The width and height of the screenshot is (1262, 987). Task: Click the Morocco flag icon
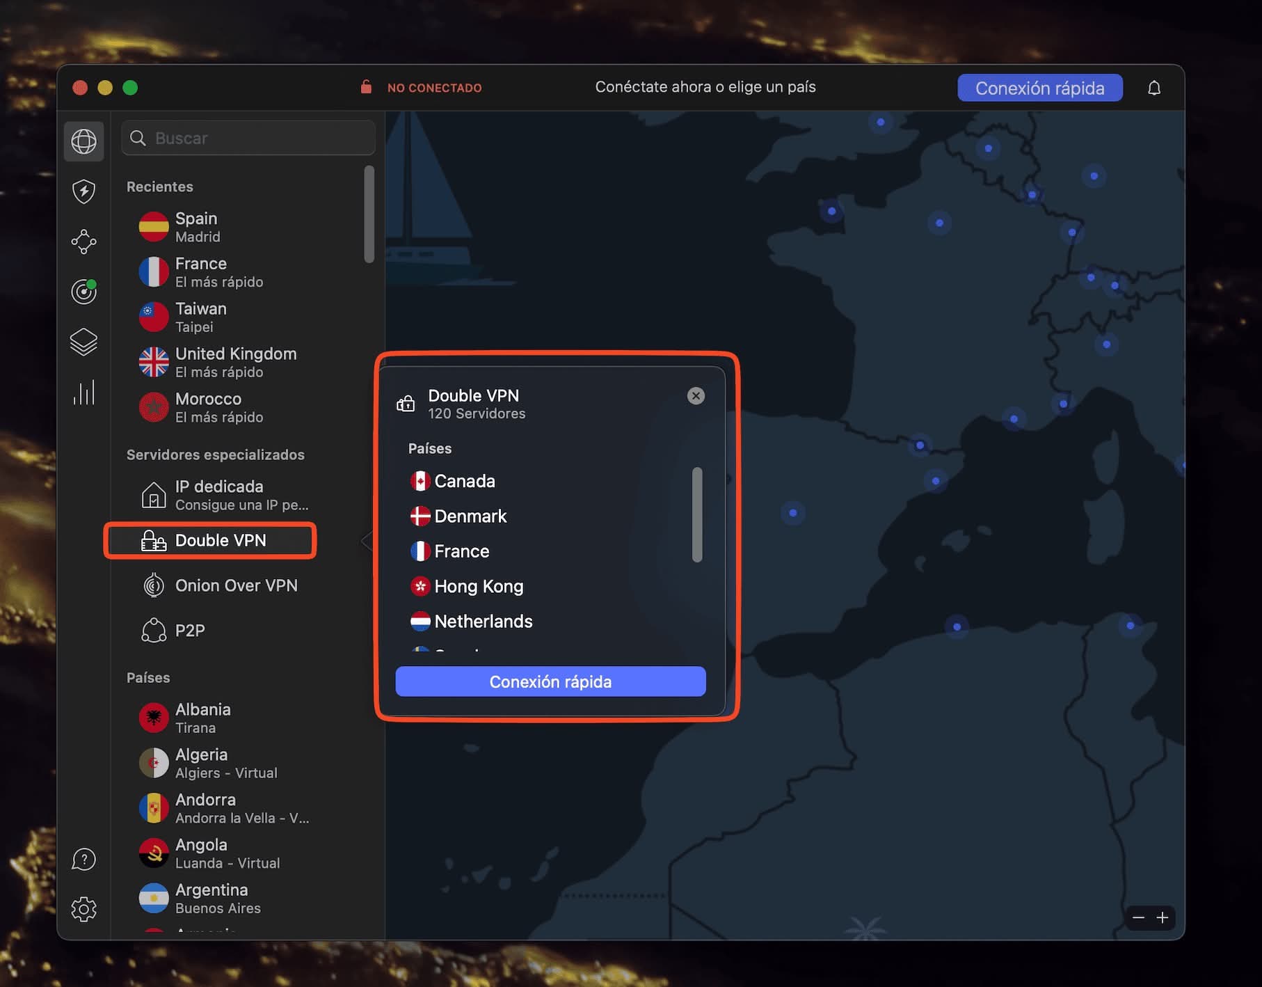154,408
